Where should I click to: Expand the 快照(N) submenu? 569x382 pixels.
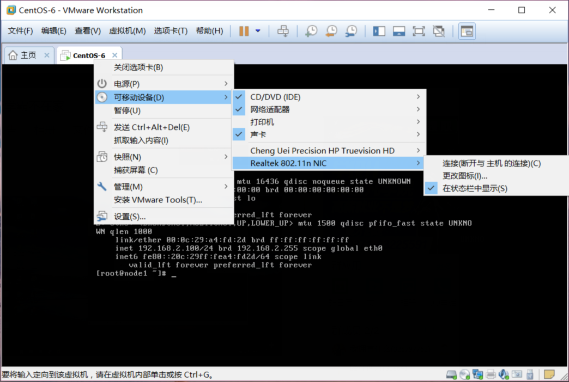coord(164,157)
